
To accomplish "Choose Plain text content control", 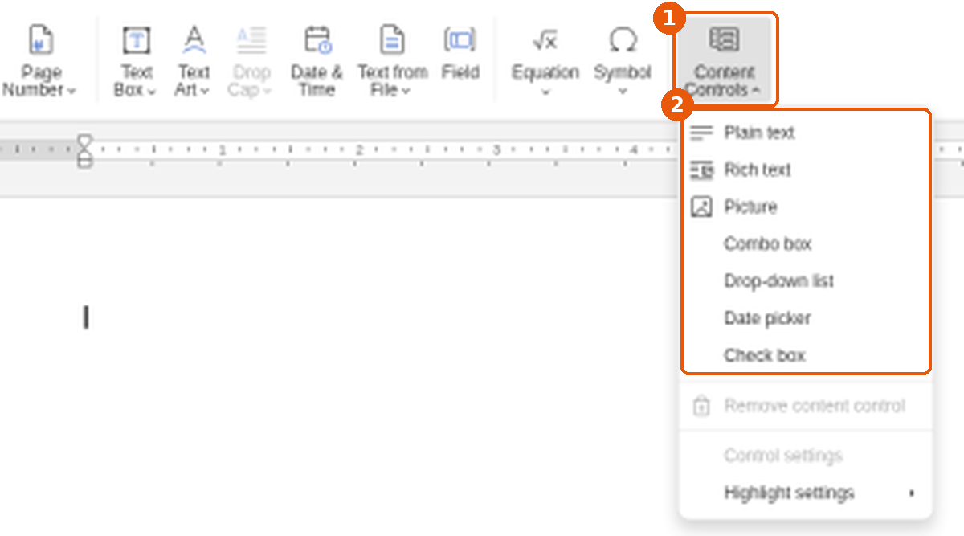I will 806,133.
